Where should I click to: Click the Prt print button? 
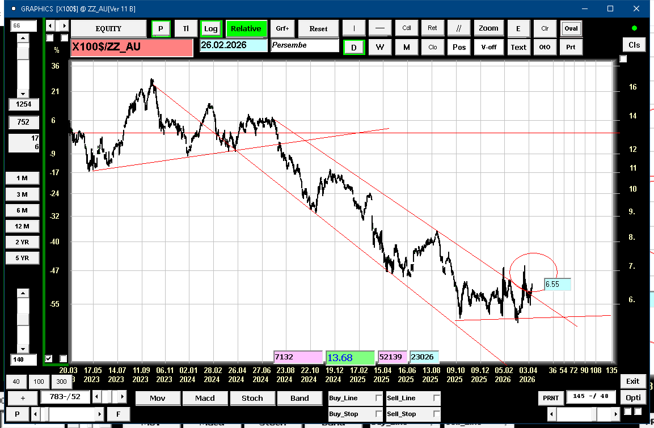[x=571, y=47]
